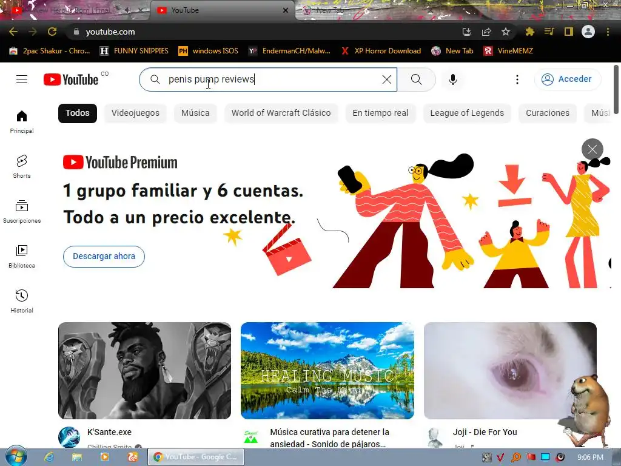
Task: Open Shorts from the sidebar
Action: (22, 166)
